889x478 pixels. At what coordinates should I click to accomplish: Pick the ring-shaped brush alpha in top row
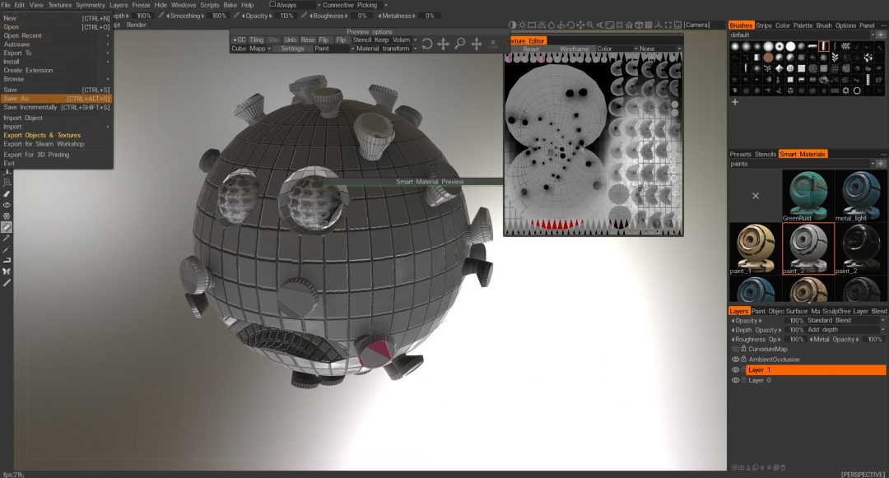tap(780, 46)
